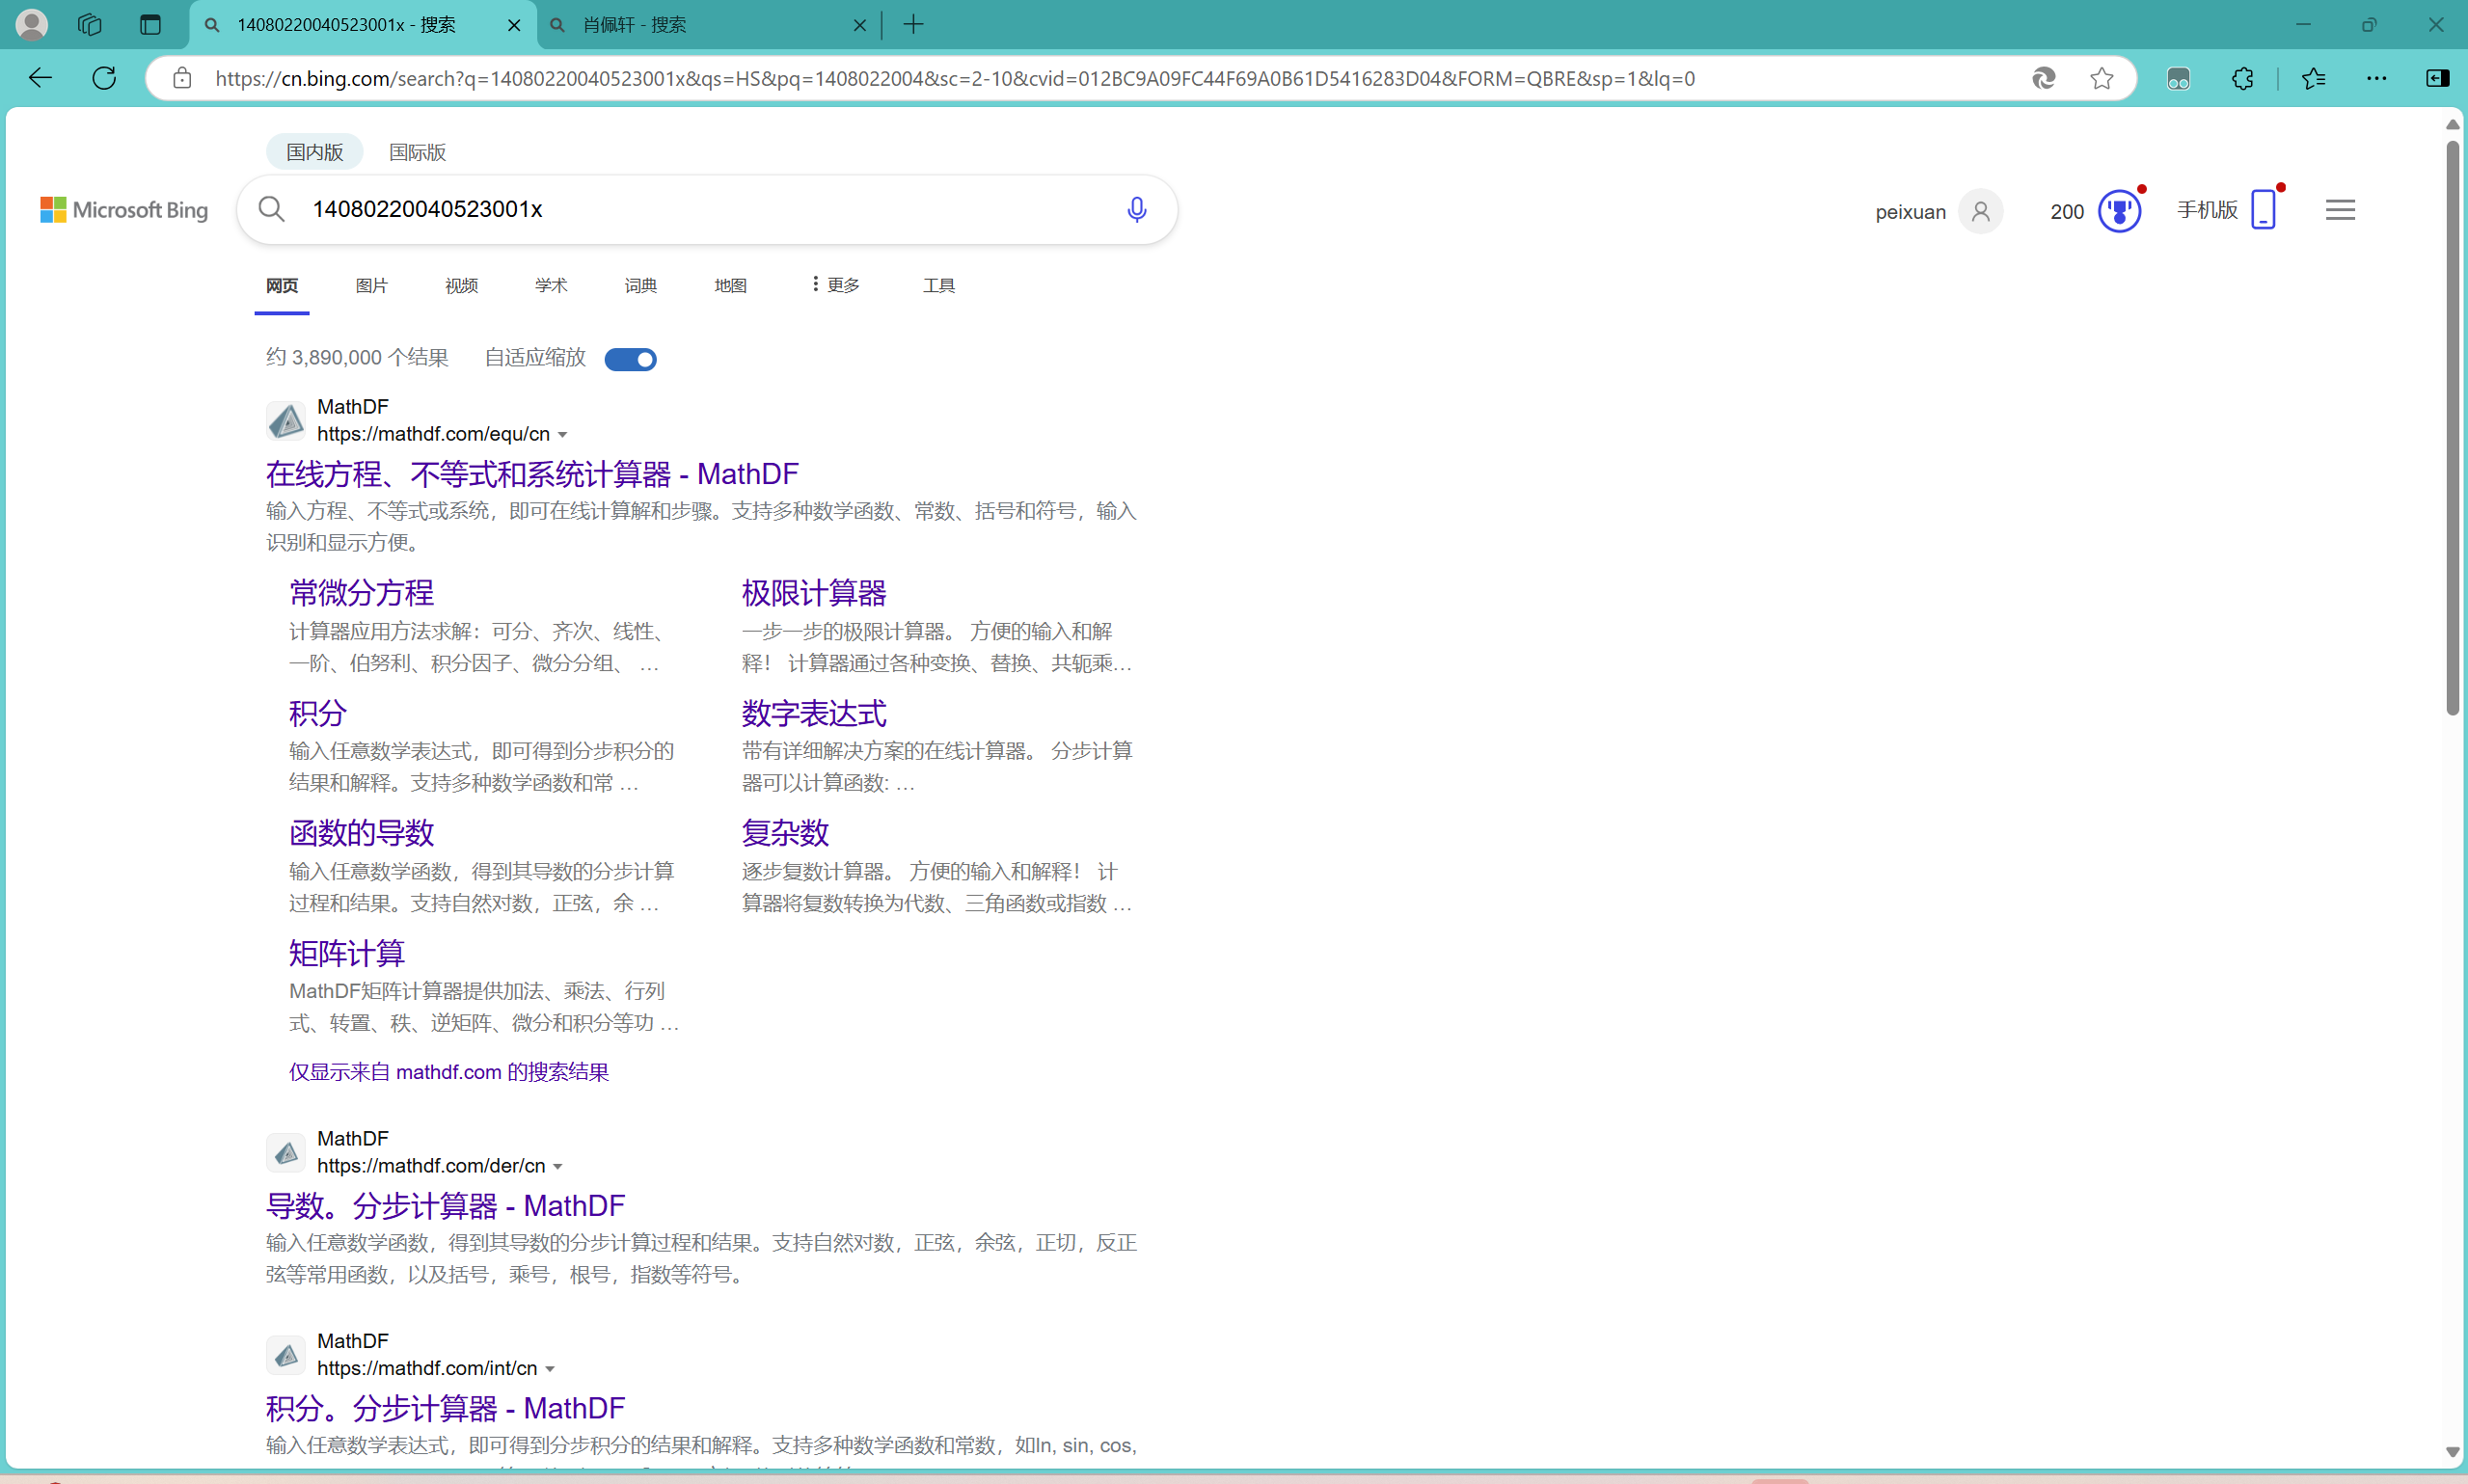Viewport: 2468px width, 1484px height.
Task: Open 在线方程、不等式和系统计算器 - MathDF result
Action: [532, 474]
